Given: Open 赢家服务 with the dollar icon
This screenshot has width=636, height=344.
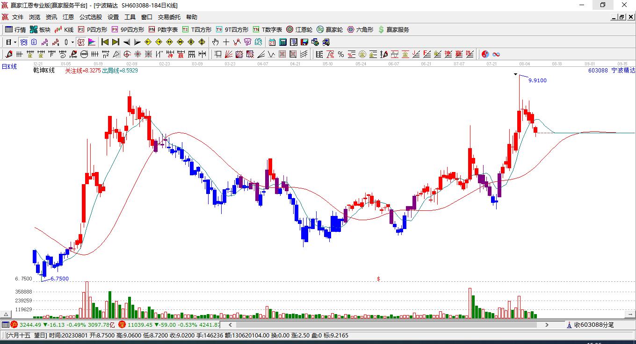Looking at the screenshot, I should point(393,29).
